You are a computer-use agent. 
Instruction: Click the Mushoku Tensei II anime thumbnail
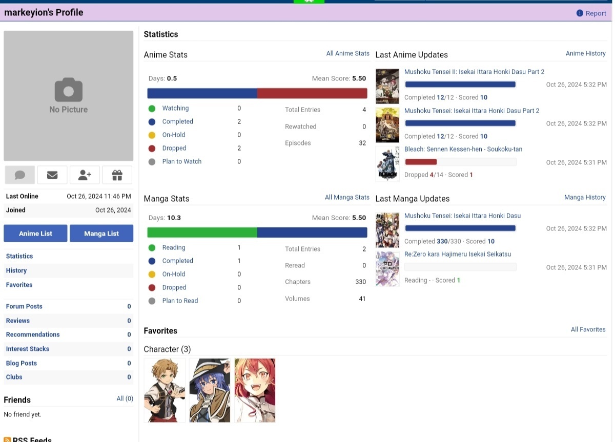tap(387, 86)
